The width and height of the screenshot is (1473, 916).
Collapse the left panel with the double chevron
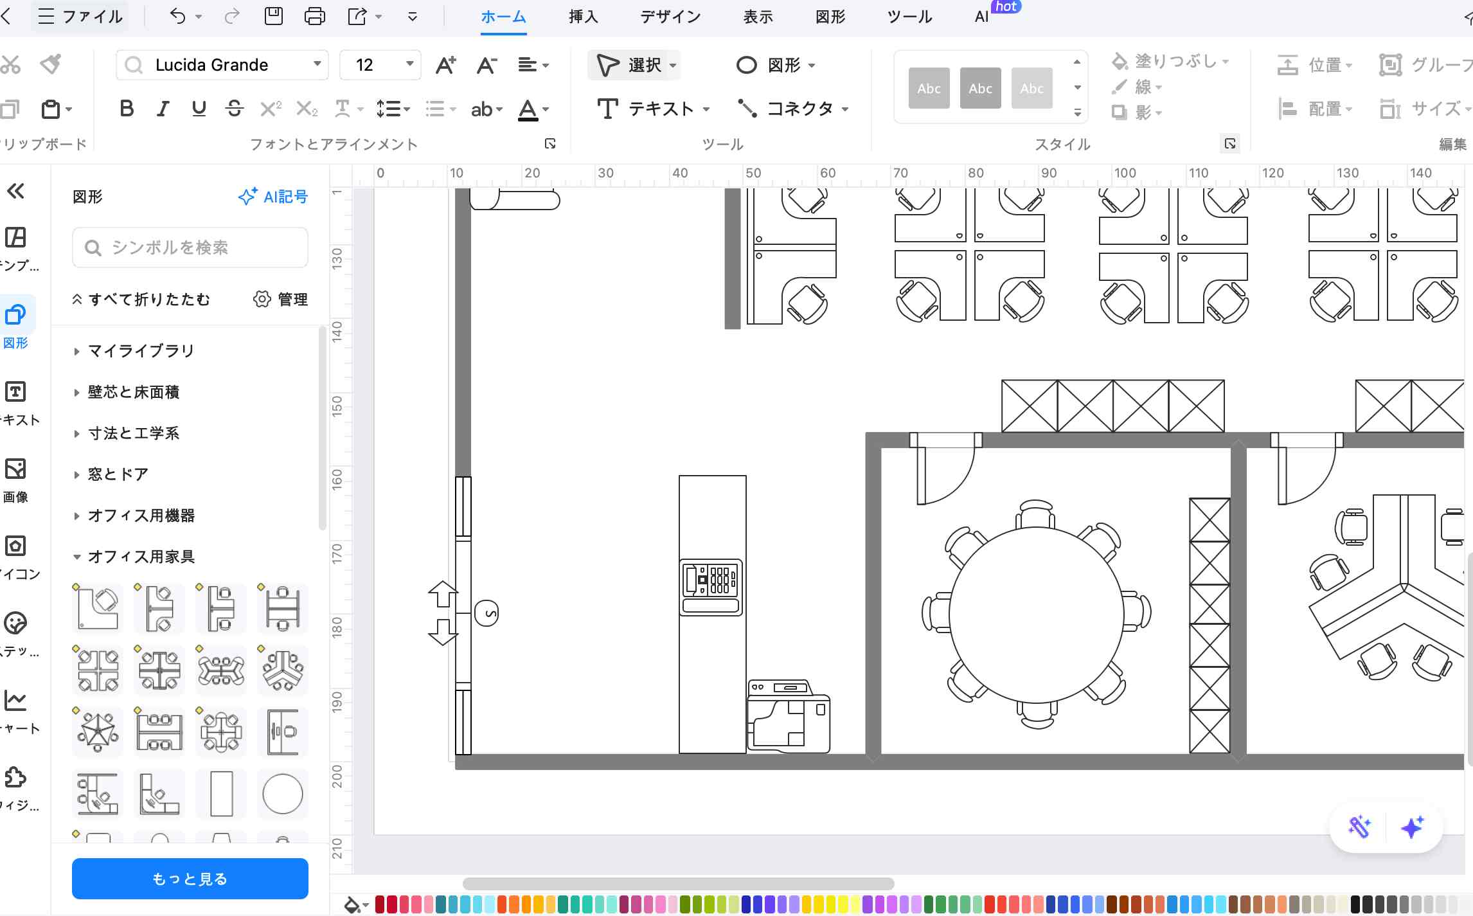pos(15,191)
